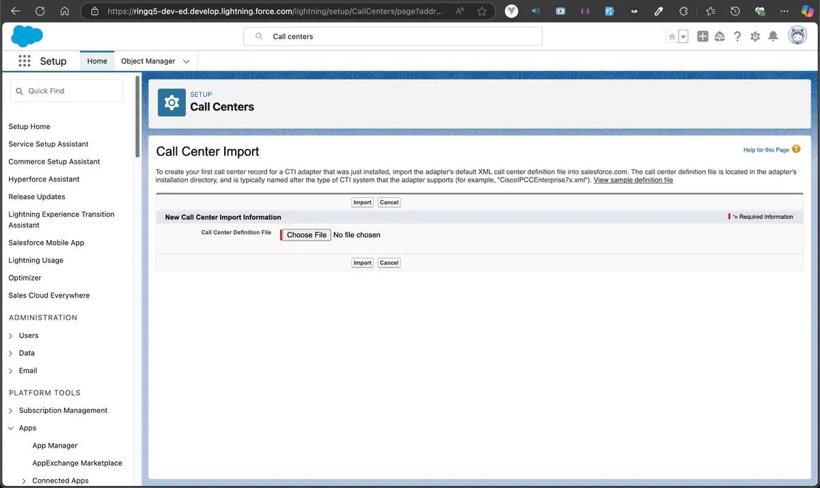Open the Setup gear menu
This screenshot has height=488, width=820.
click(755, 36)
